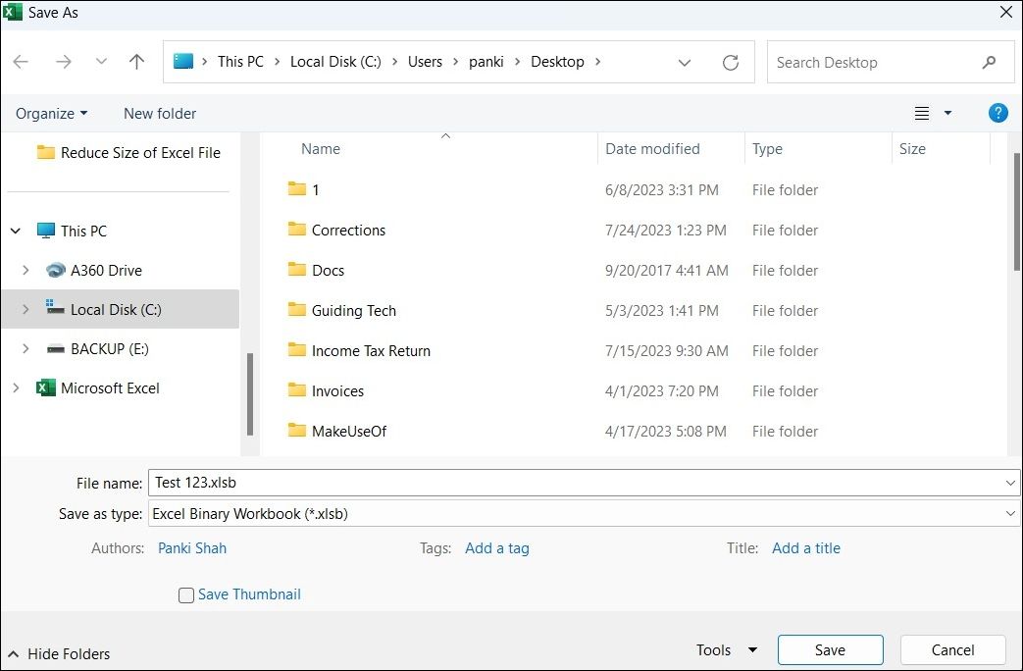The image size is (1023, 671).
Task: Click the search magnifier icon
Action: [989, 63]
